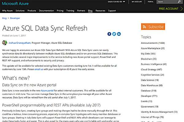The width and height of the screenshot is (184, 122).
Task: Click the 'Azure portal' inline link
Action: click(47, 91)
